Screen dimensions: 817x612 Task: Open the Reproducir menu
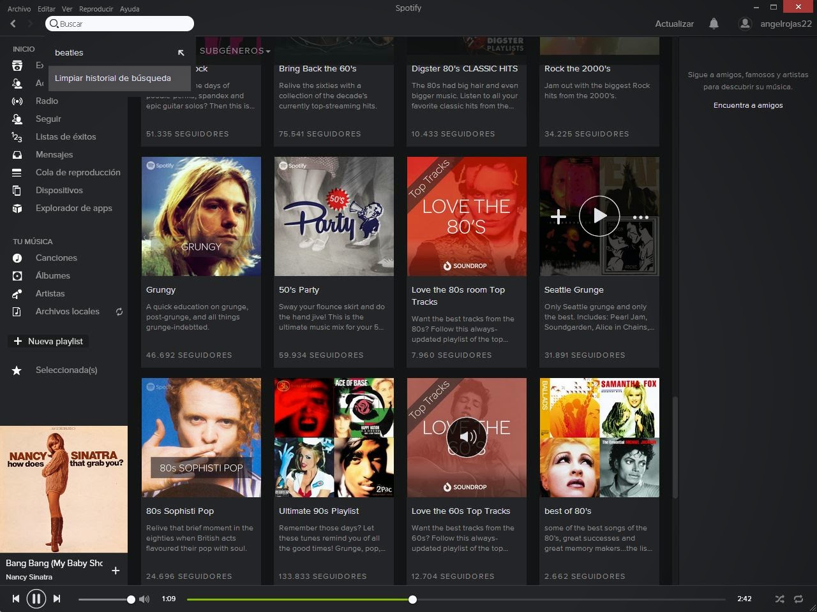(96, 9)
